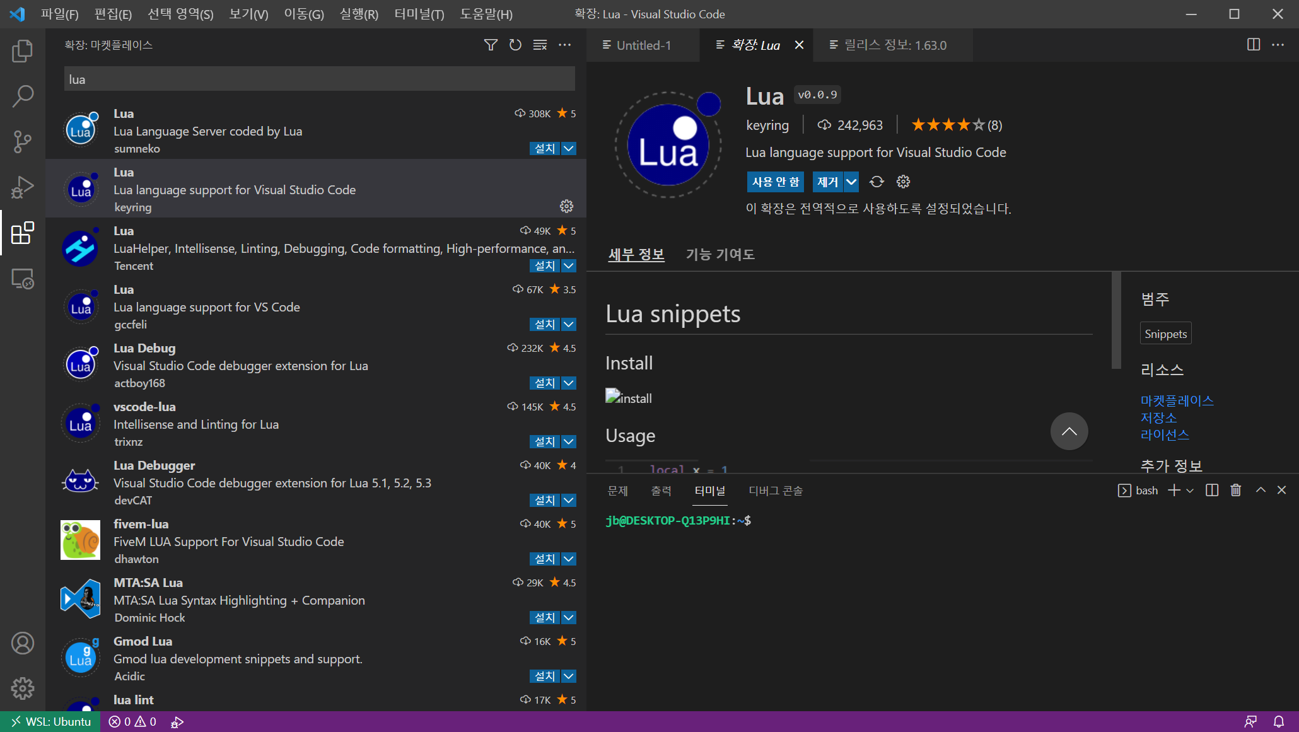The width and height of the screenshot is (1299, 732).
Task: Open the 마켓플레이스 resource link
Action: pyautogui.click(x=1177, y=400)
